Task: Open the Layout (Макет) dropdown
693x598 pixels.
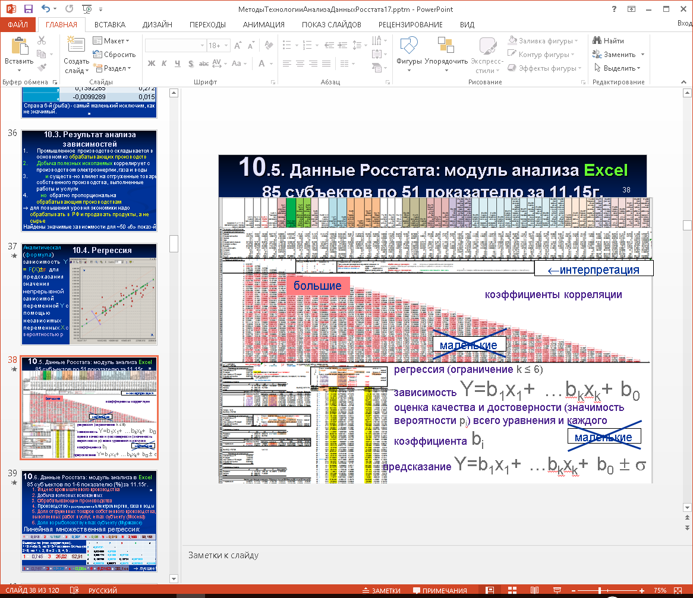Action: click(x=111, y=40)
